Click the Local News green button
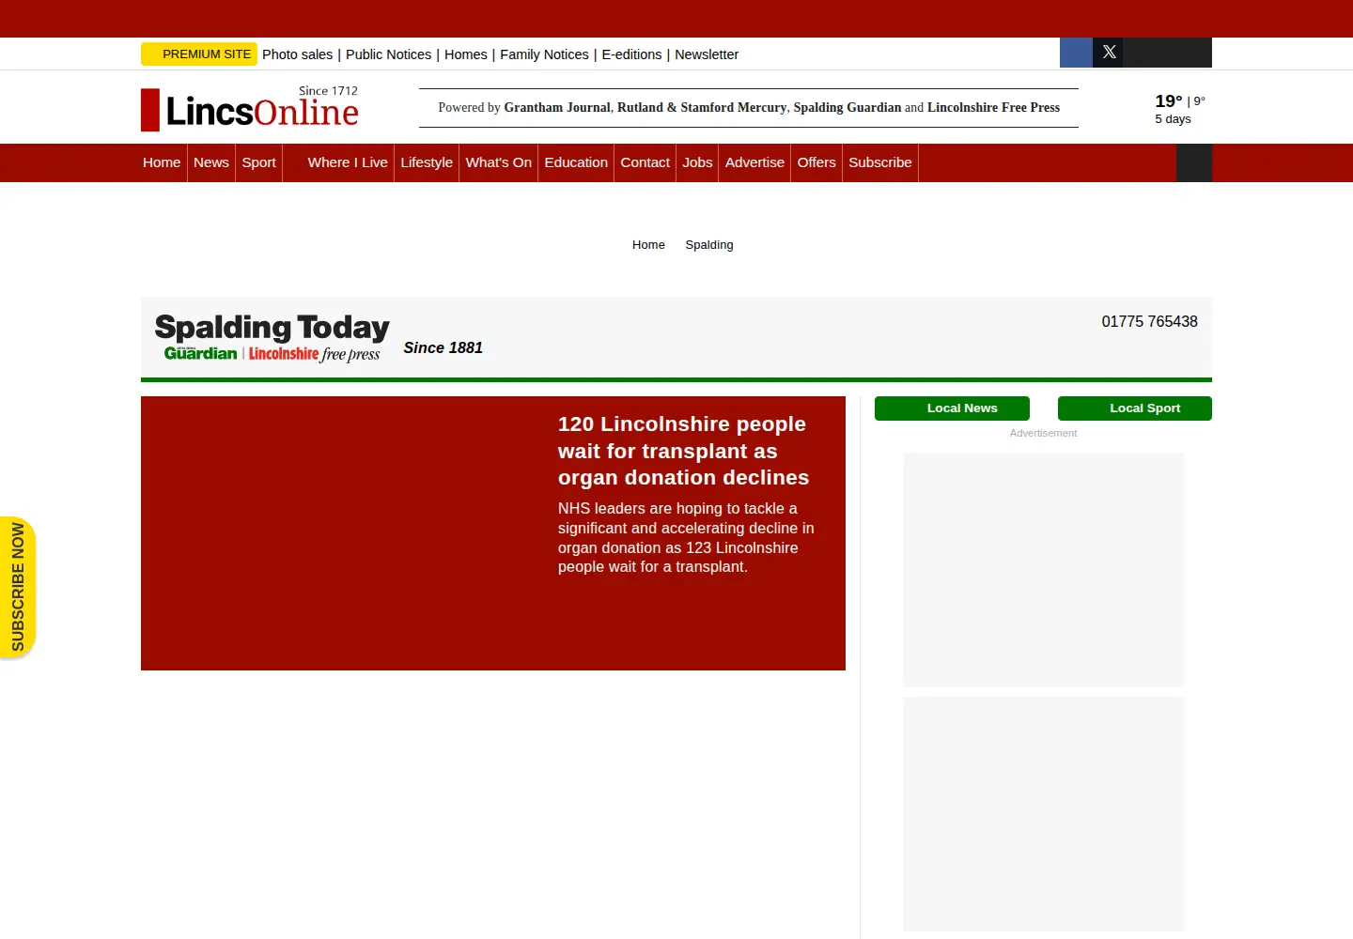 point(952,408)
